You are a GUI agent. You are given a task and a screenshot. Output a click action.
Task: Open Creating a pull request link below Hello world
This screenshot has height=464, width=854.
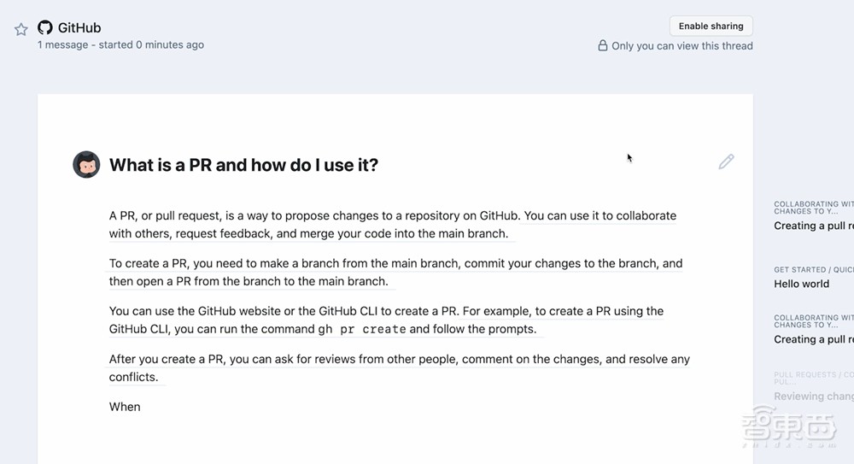(x=813, y=339)
